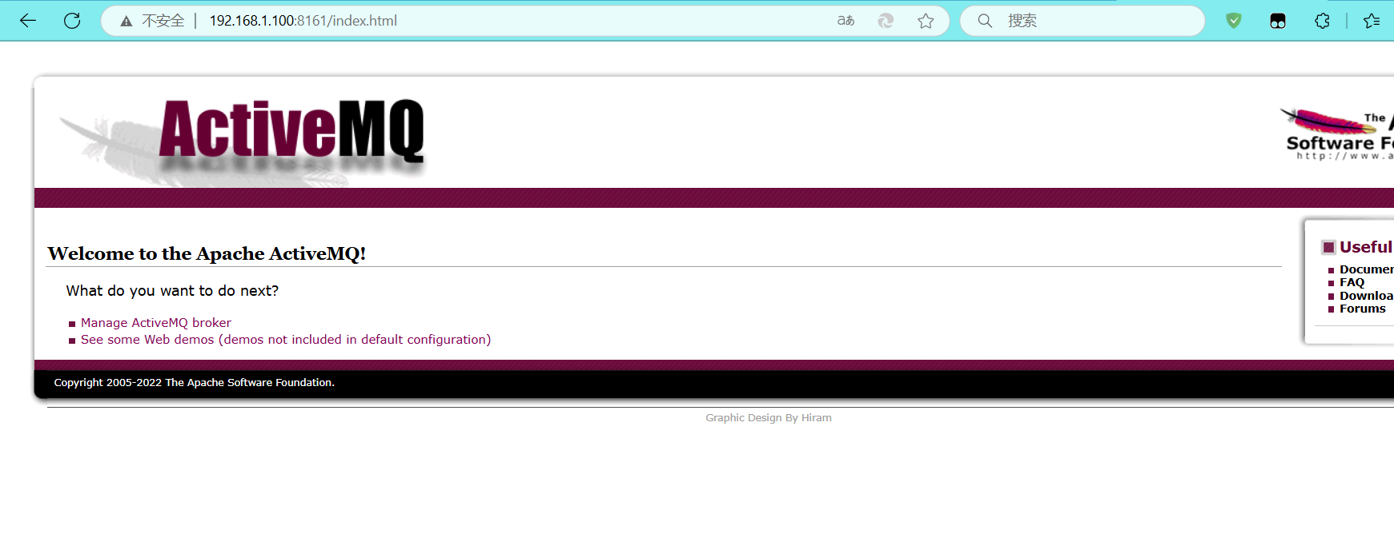Open the black square extension icon
Image resolution: width=1394 pixels, height=534 pixels.
click(1278, 22)
